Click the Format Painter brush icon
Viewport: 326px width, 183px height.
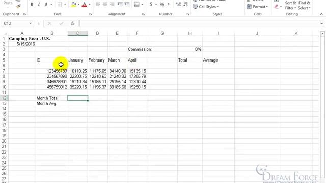point(18,6)
